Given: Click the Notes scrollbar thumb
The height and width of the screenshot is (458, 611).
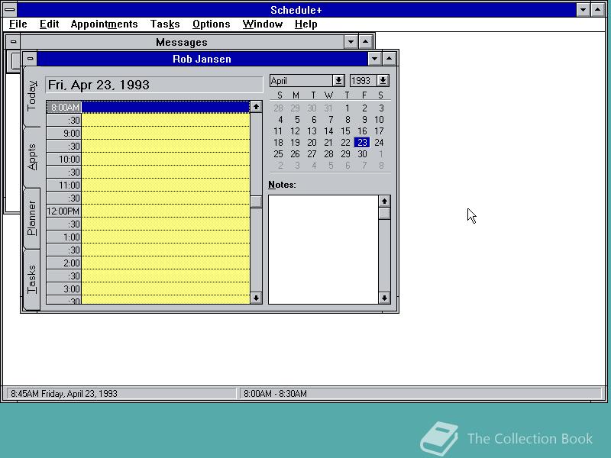Looking at the screenshot, I should click(x=384, y=213).
